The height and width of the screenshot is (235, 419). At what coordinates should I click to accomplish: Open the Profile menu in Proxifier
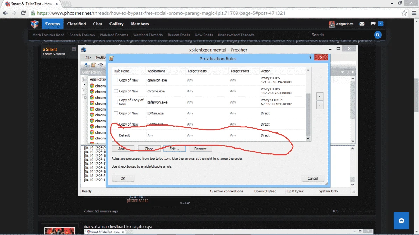click(100, 58)
